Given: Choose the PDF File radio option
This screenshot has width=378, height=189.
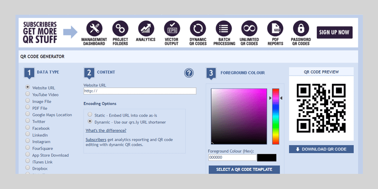Looking at the screenshot, I should coord(28,107).
